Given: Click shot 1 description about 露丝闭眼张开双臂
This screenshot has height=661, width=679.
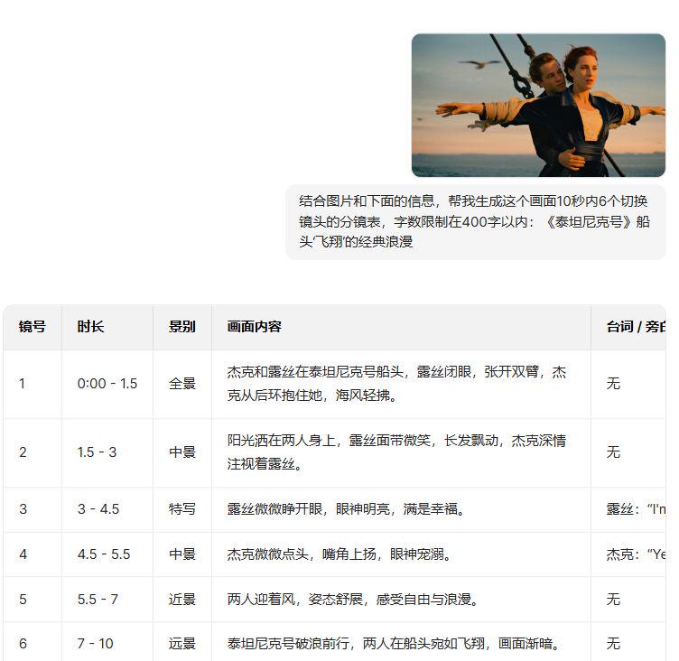Looking at the screenshot, I should (x=397, y=384).
